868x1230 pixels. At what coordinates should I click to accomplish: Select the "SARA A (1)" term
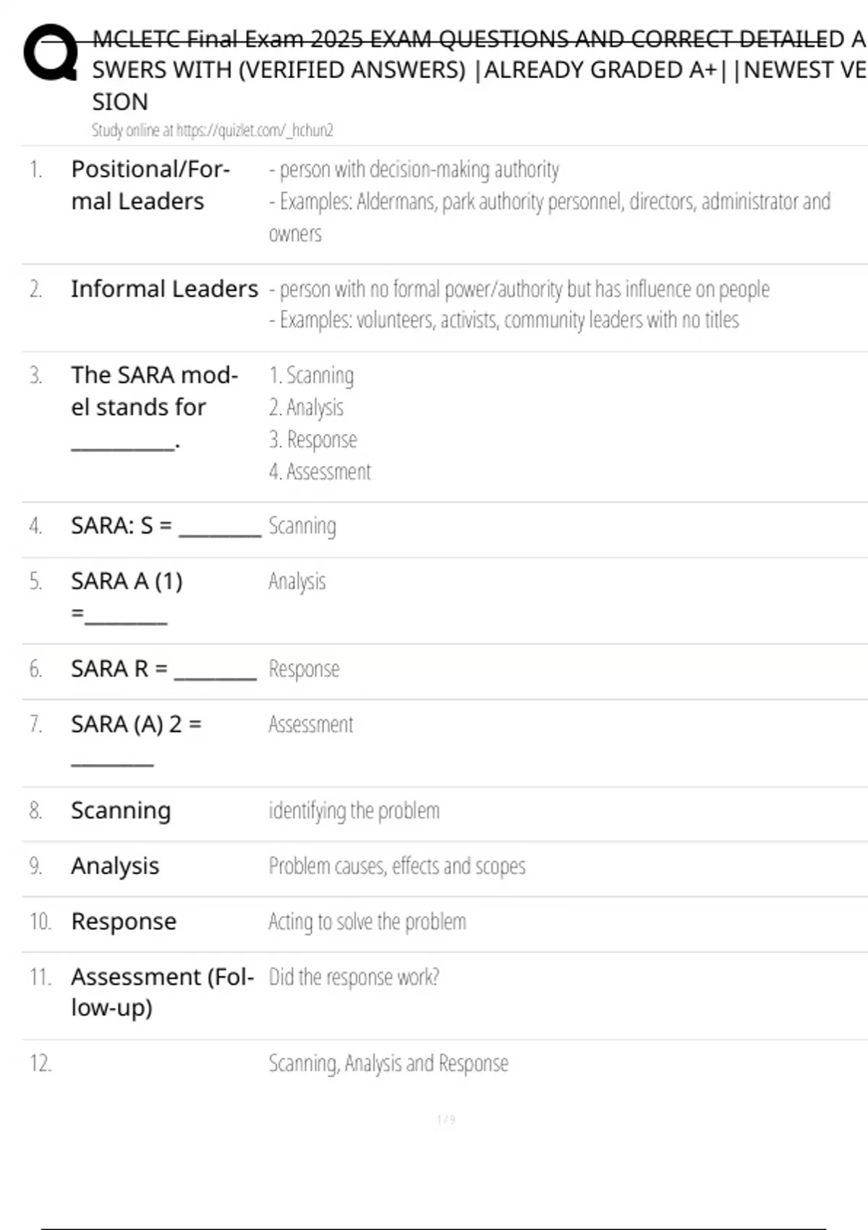127,582
